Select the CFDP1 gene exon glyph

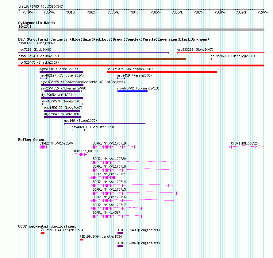(247, 147)
